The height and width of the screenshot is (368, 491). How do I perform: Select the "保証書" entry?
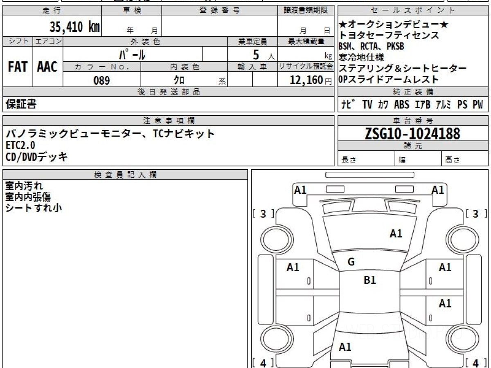[21, 105]
